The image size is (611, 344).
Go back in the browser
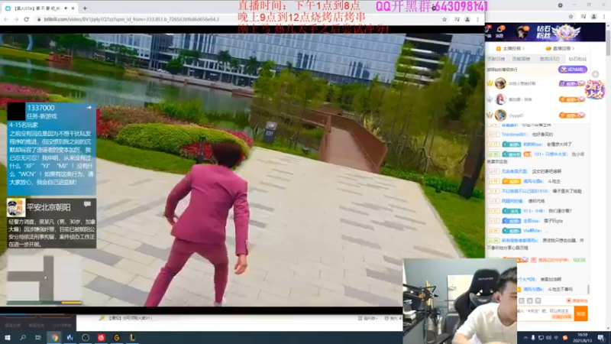click(6, 19)
